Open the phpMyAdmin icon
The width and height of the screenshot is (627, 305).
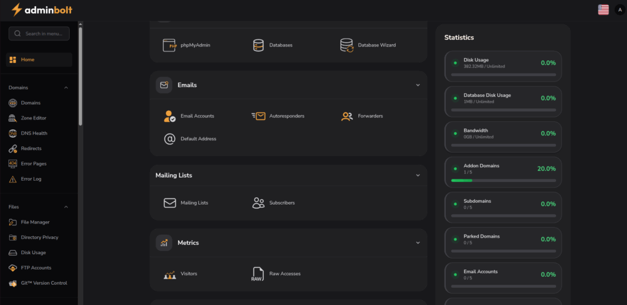[170, 45]
